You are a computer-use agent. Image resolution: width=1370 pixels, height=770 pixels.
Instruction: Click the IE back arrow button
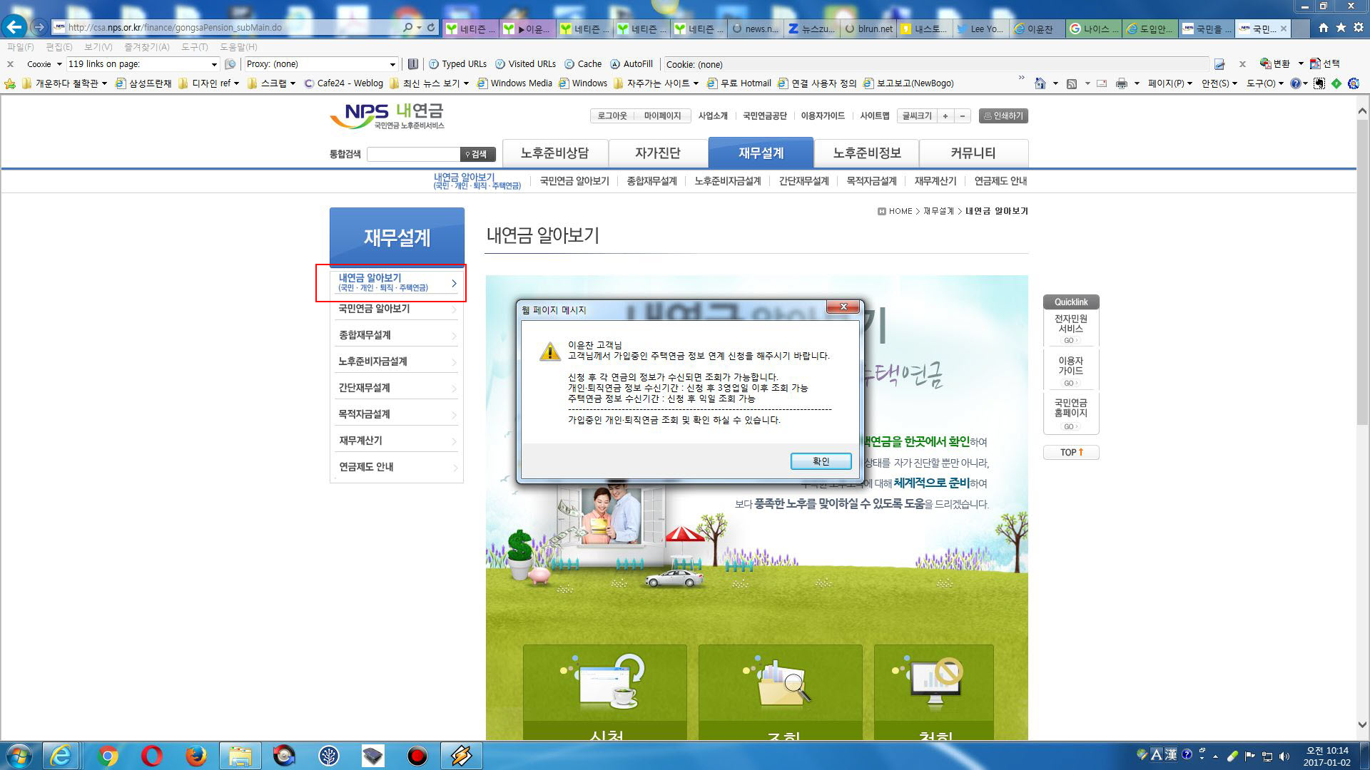pos(14,27)
